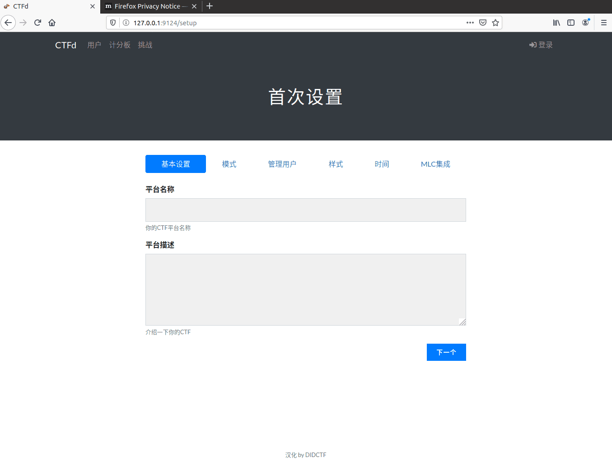Click the 平台描述 textarea resize handle

pyautogui.click(x=463, y=322)
